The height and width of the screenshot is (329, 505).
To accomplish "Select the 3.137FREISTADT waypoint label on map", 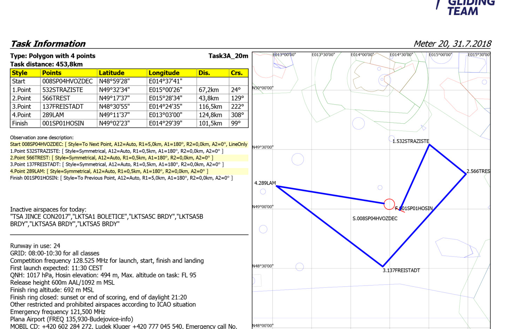I will tap(401, 271).
